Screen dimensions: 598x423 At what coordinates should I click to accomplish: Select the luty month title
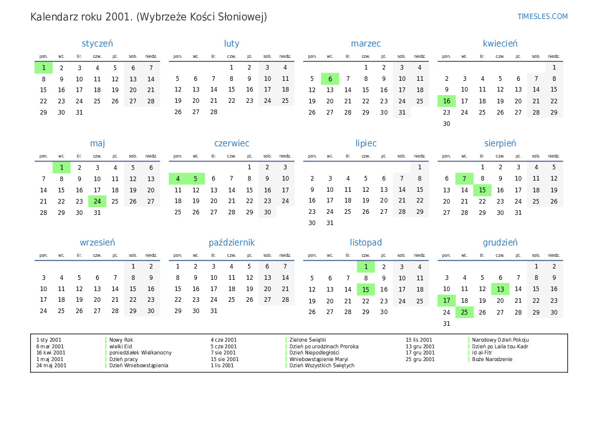coord(231,44)
